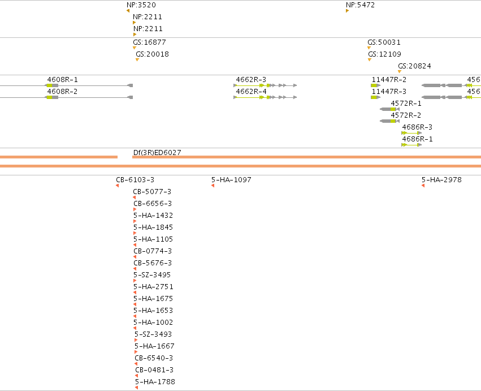Image resolution: width=481 pixels, height=391 pixels.
Task: Select the 4572R-1 transcript glyph
Action: pos(389,109)
